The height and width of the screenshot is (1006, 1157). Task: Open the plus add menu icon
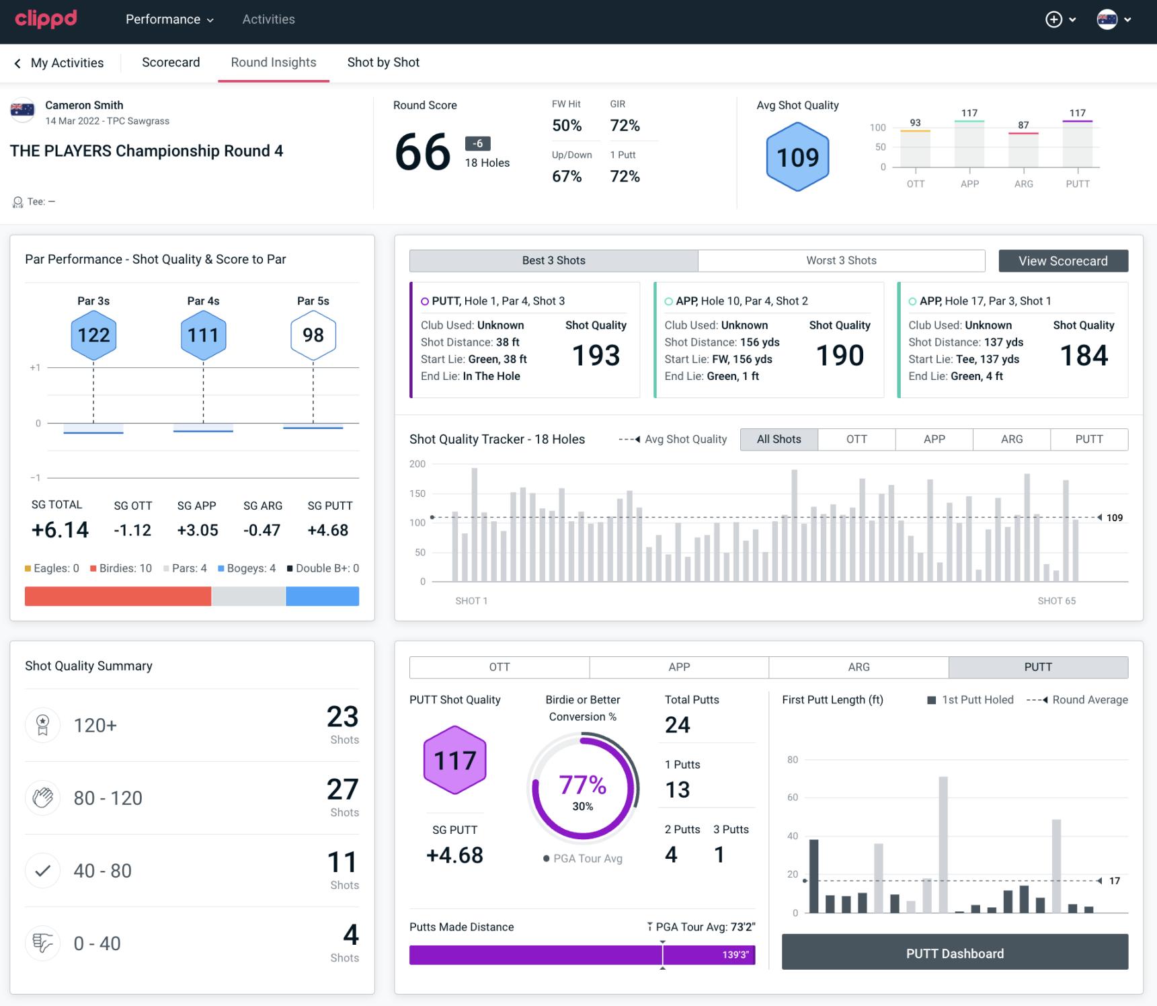1053,20
